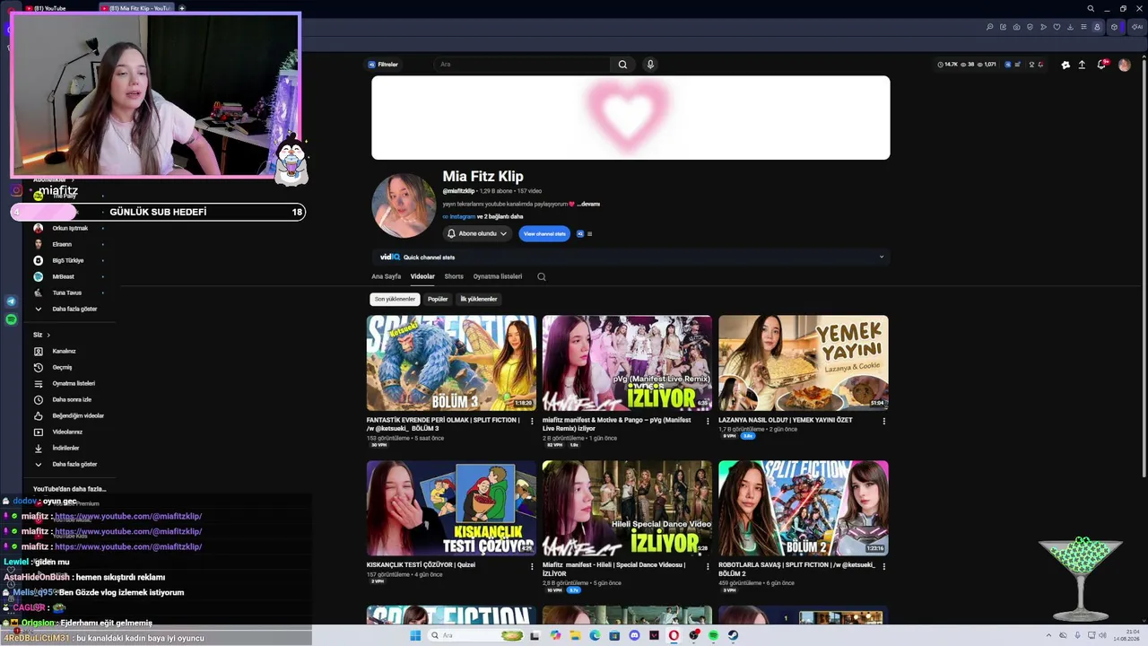
Task: Click the YouTube search magnifier button
Action: click(x=622, y=65)
